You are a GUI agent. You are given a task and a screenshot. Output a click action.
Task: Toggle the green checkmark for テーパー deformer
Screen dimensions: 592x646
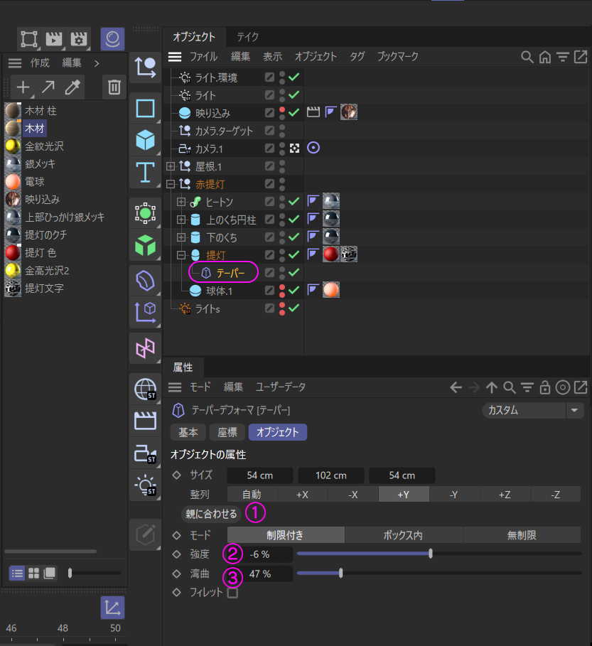click(x=294, y=272)
